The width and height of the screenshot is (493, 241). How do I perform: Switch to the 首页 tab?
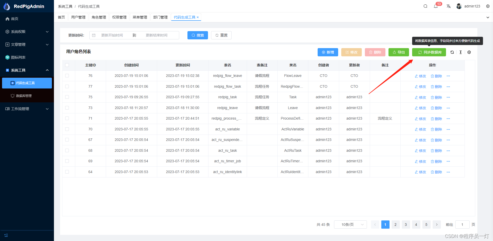(61, 17)
